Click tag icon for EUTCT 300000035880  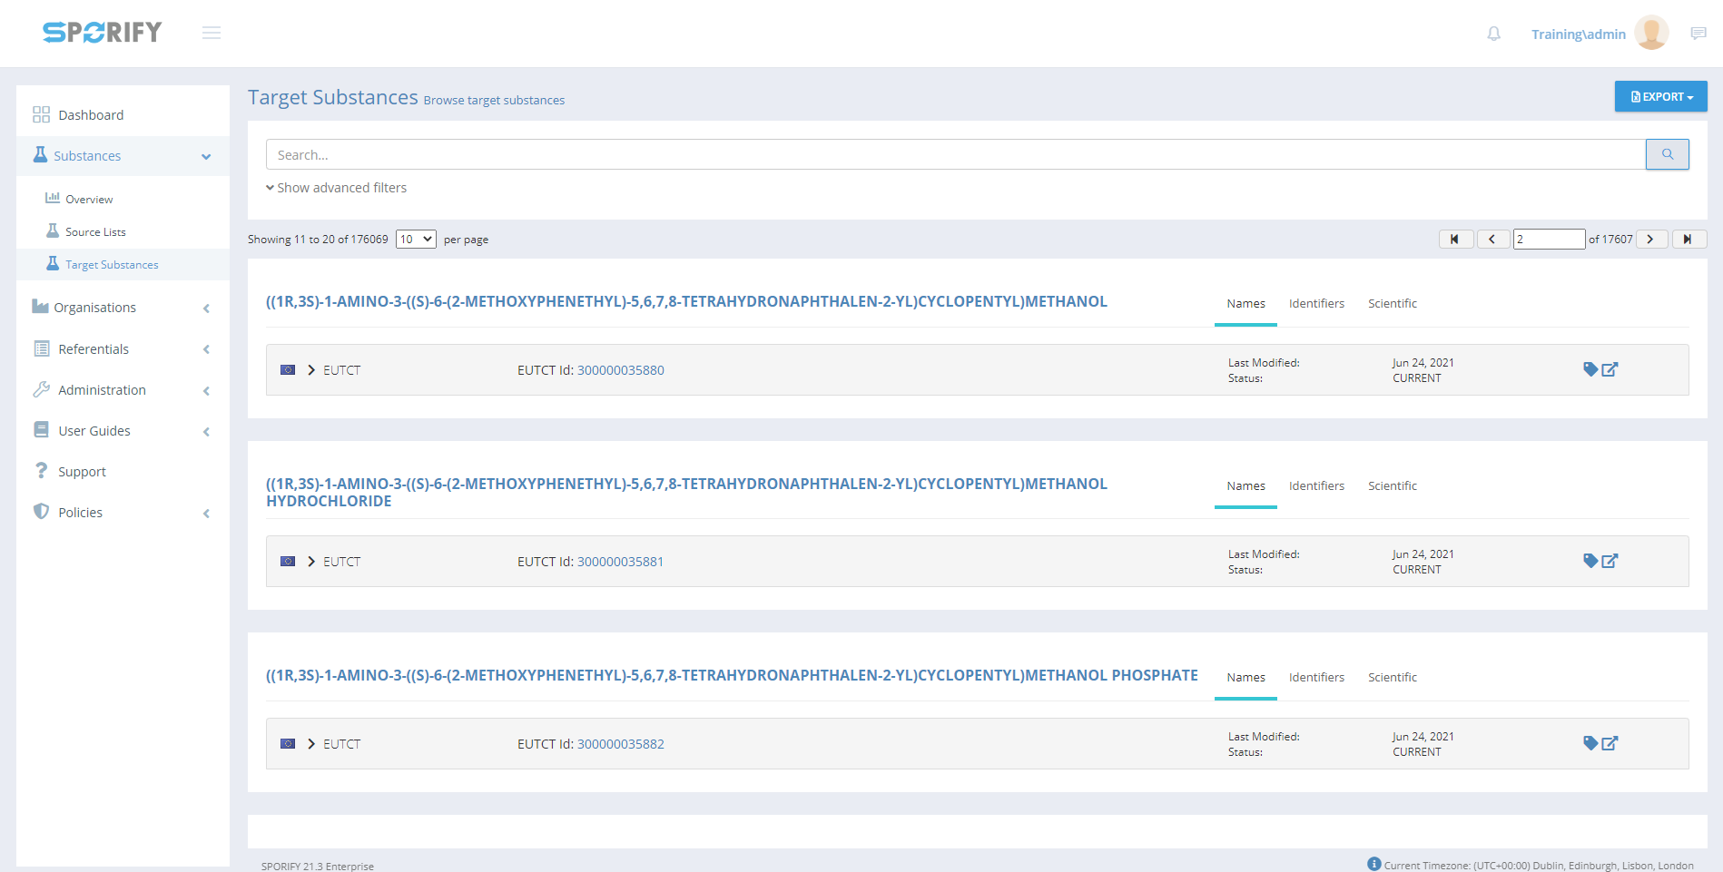point(1590,369)
